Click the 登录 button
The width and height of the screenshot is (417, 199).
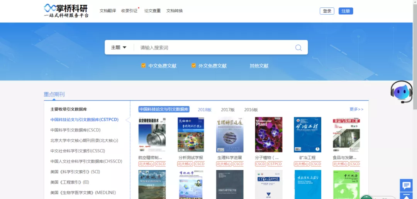click(327, 11)
